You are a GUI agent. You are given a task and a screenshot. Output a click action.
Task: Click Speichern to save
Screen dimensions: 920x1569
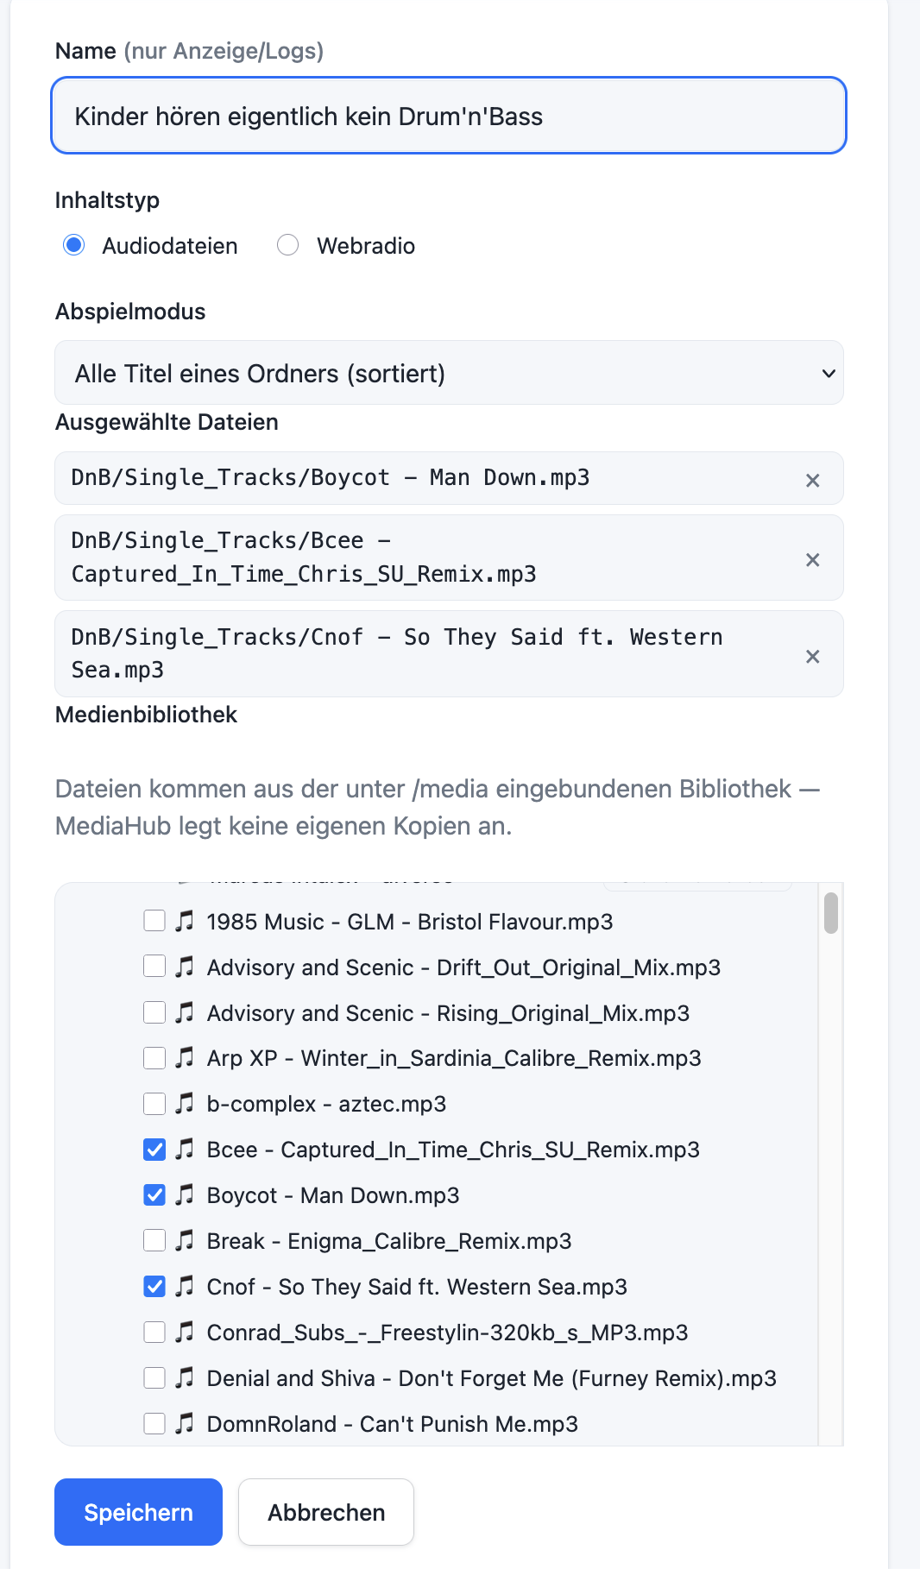(138, 1512)
